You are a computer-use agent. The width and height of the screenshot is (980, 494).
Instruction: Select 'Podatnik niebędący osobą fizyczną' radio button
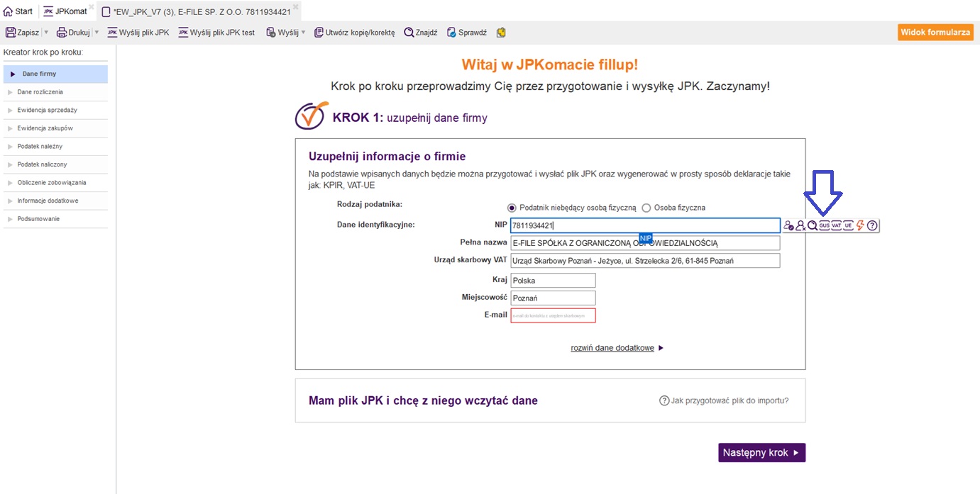(512, 208)
